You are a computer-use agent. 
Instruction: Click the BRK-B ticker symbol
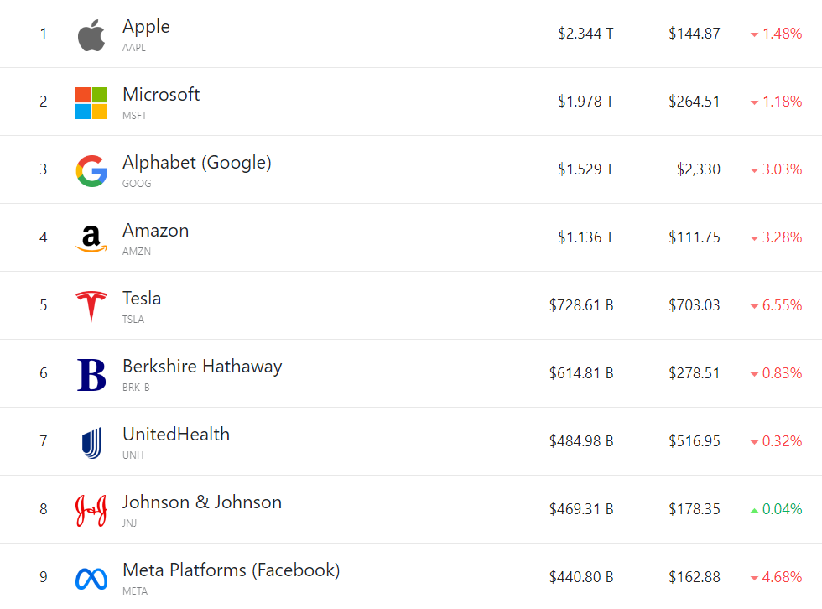(x=136, y=388)
